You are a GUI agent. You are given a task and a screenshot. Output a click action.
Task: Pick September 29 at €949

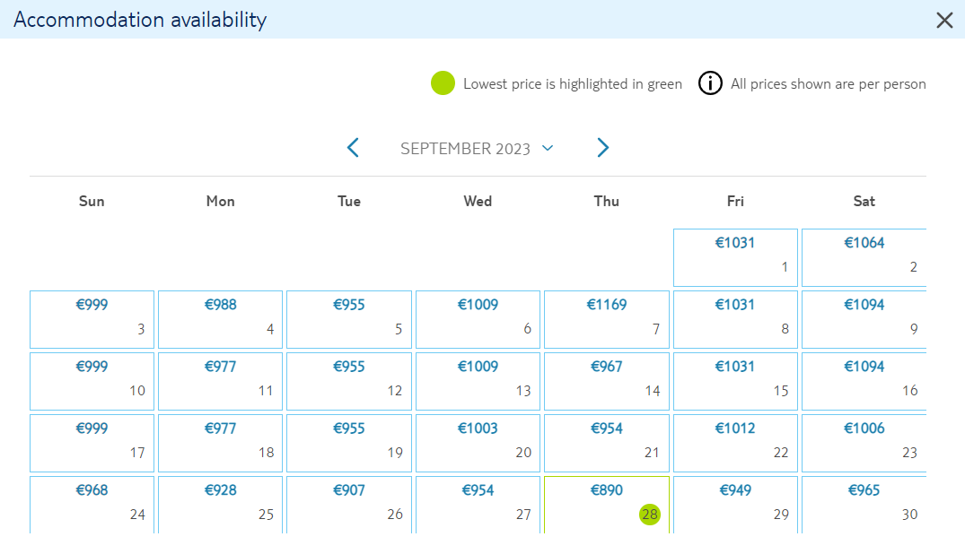click(x=735, y=504)
